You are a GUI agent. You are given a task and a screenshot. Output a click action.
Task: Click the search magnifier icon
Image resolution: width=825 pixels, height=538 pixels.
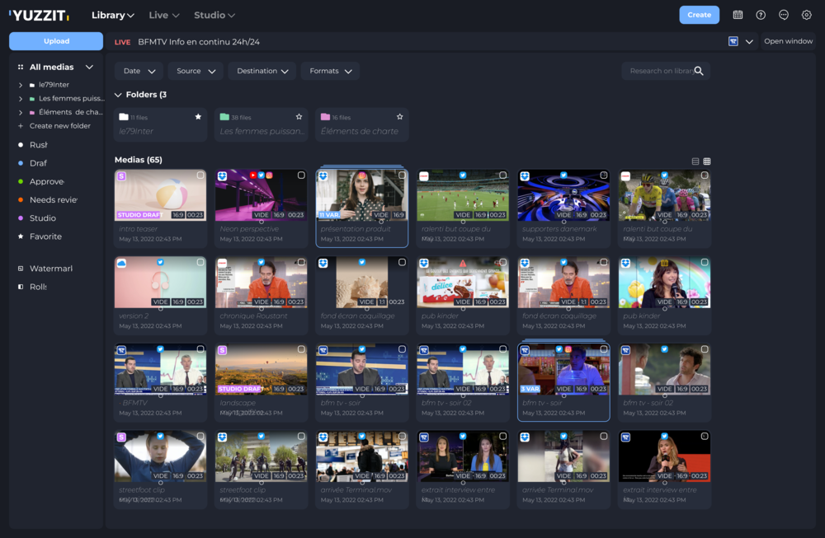699,72
